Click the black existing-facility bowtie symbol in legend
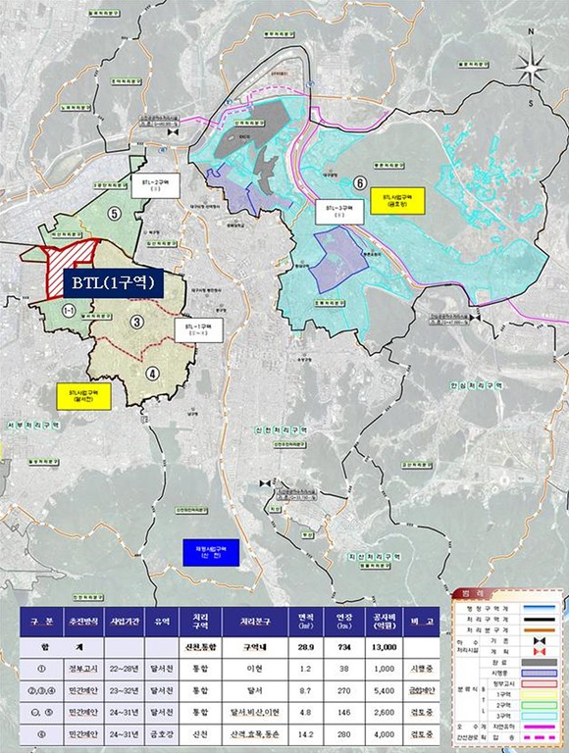 coord(541,641)
